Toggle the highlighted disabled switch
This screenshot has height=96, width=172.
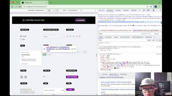44,54
